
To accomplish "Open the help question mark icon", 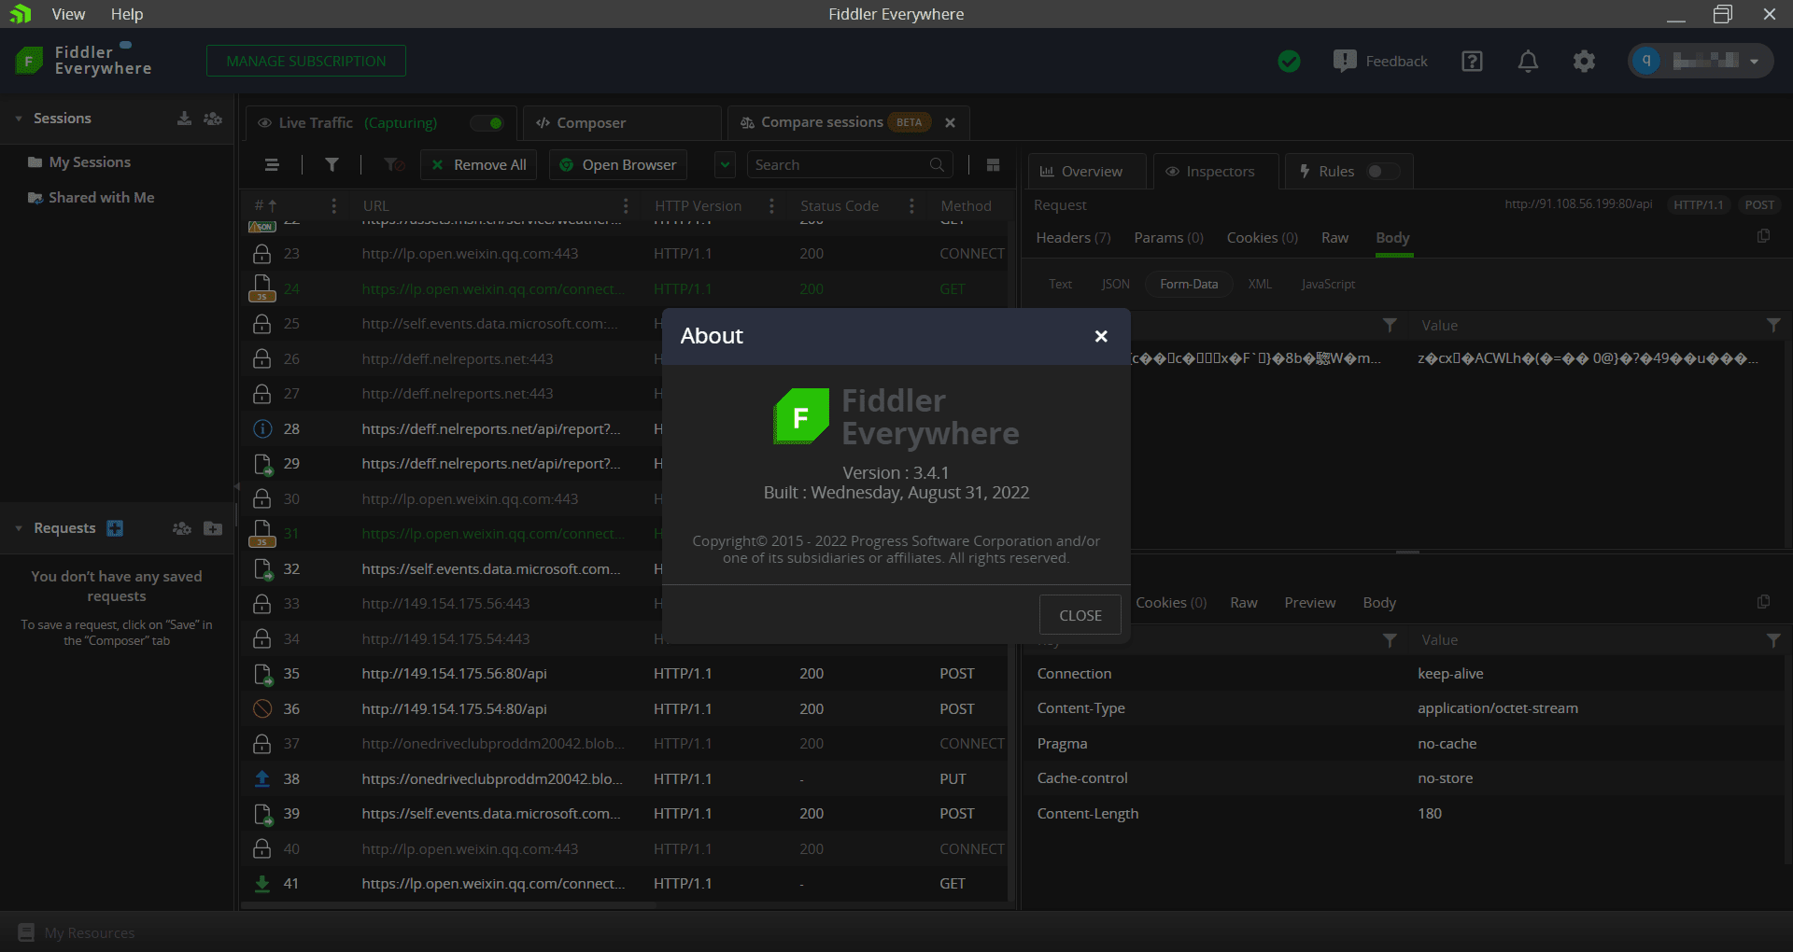I will (x=1472, y=62).
